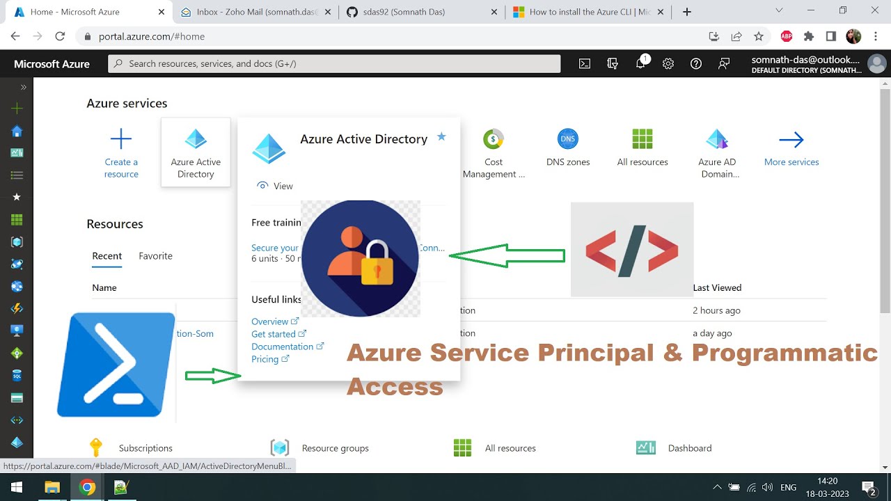Click Chrome icon in taskbar
Image resolution: width=891 pixels, height=501 pixels.
[87, 487]
